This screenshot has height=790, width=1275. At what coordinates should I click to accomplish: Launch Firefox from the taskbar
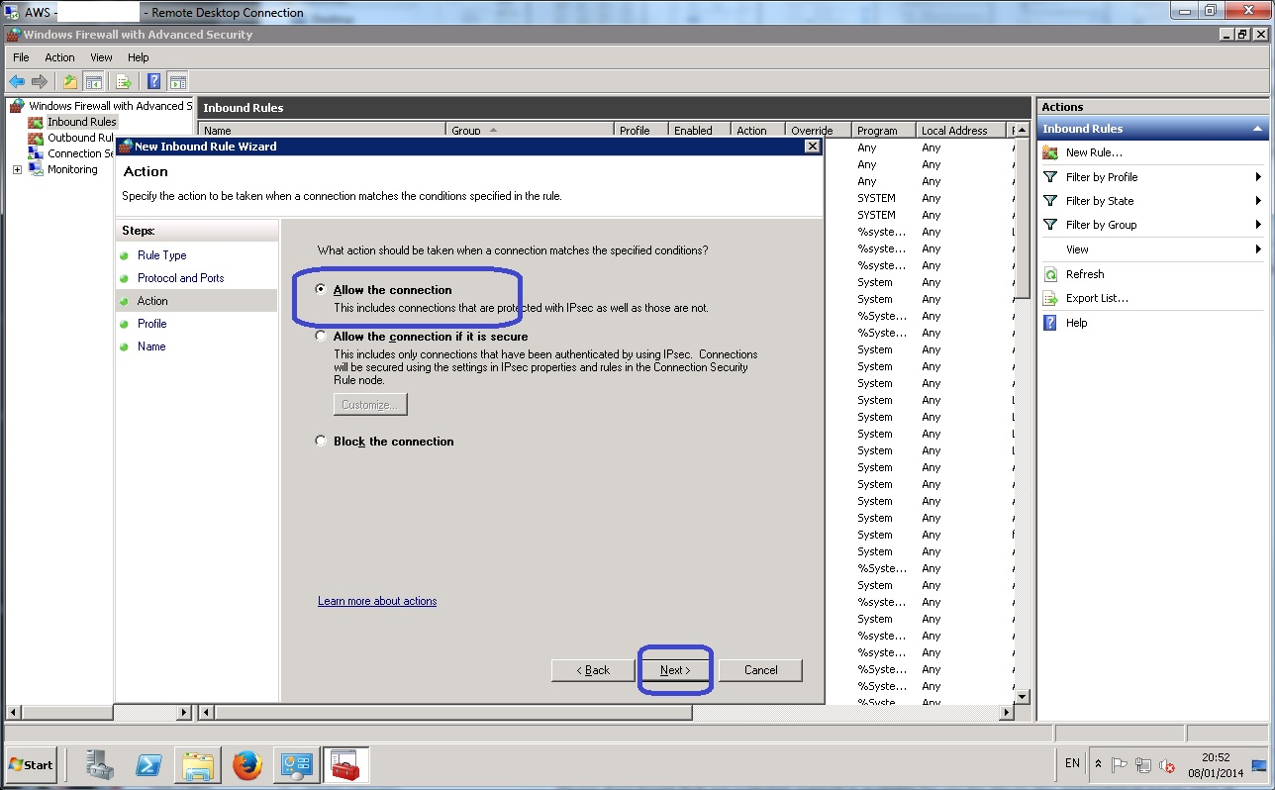247,764
